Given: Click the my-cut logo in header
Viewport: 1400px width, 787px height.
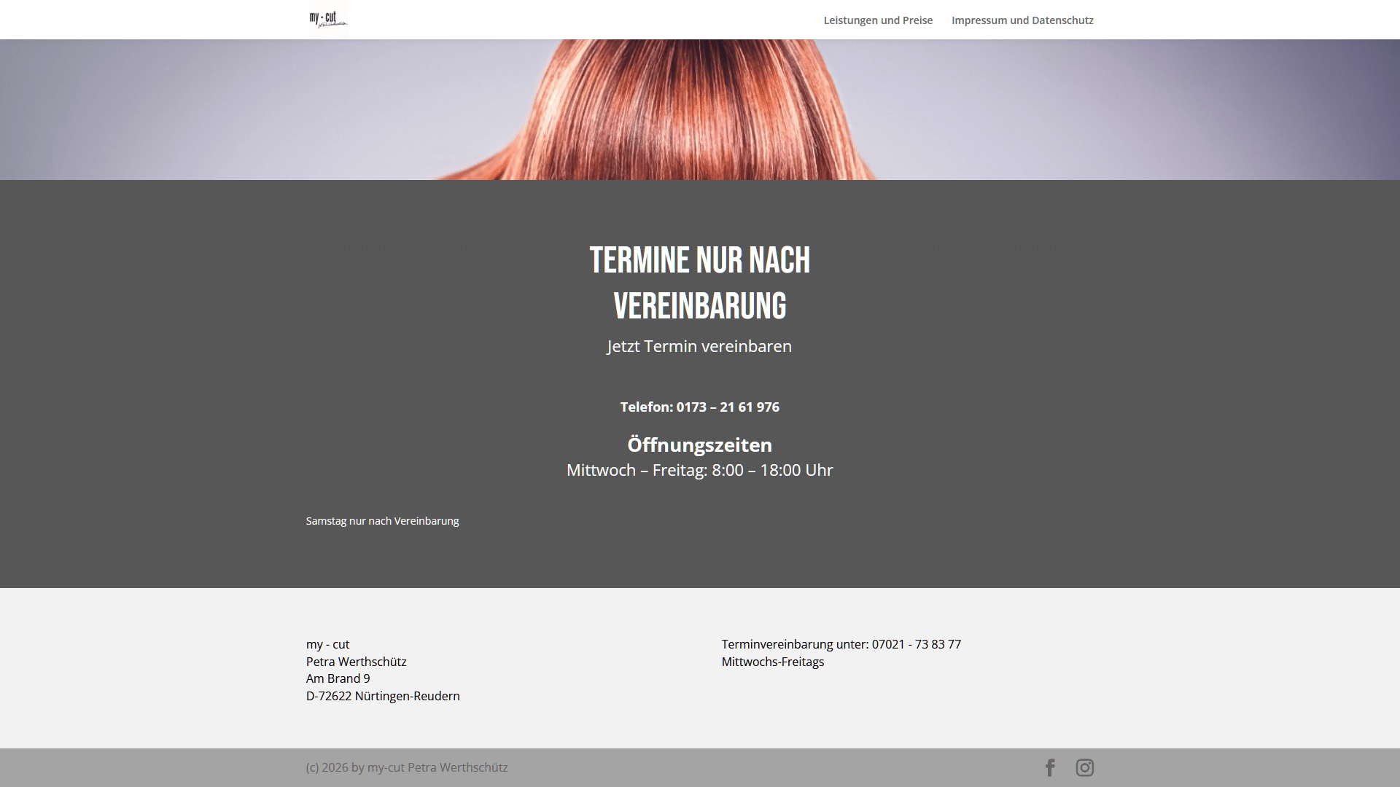Looking at the screenshot, I should click(328, 19).
